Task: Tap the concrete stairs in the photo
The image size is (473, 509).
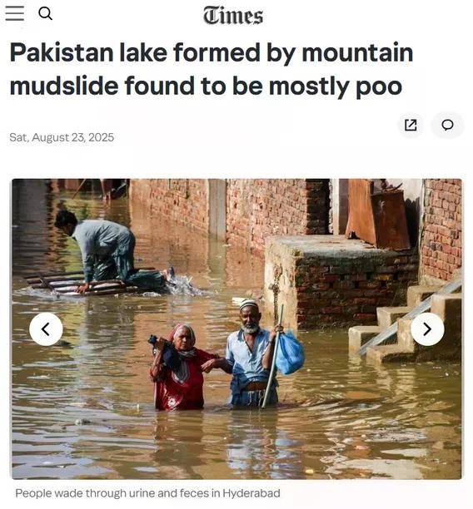Action: pos(406,321)
